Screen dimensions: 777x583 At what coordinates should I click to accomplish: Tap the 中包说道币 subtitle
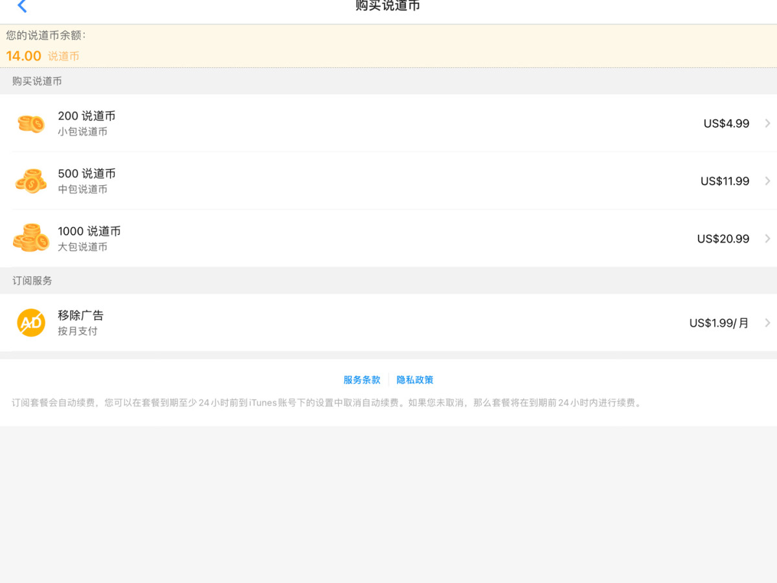(82, 189)
